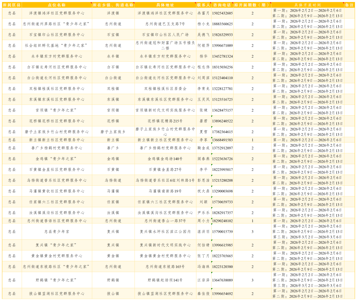Select phone number 13996654692

point(222,294)
